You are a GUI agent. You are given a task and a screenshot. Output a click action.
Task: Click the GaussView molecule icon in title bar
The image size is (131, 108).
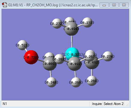[x=4, y=5]
